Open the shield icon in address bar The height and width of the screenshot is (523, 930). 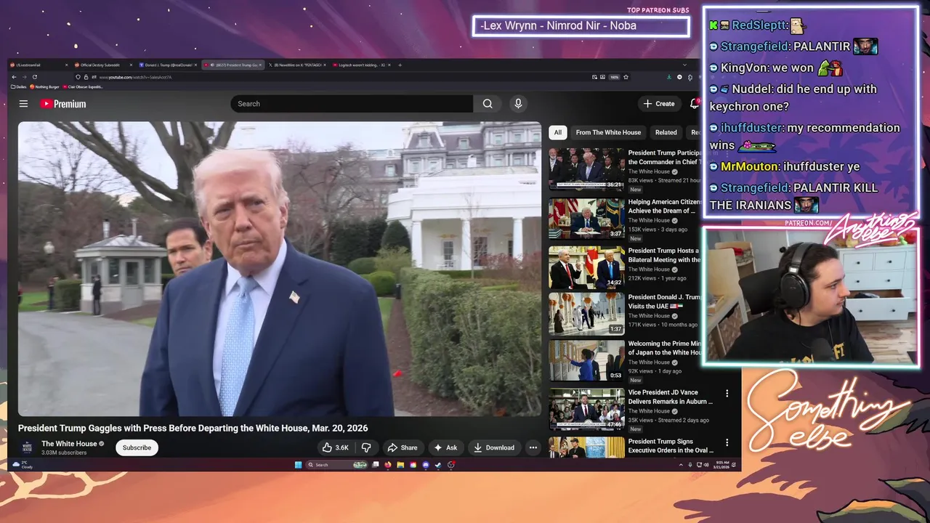(78, 77)
